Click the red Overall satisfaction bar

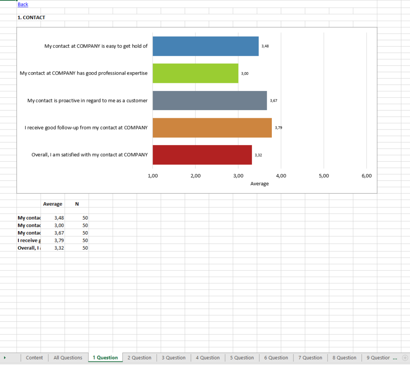[202, 155]
